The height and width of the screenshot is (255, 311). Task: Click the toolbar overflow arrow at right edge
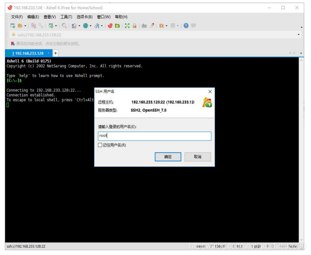coord(301,27)
